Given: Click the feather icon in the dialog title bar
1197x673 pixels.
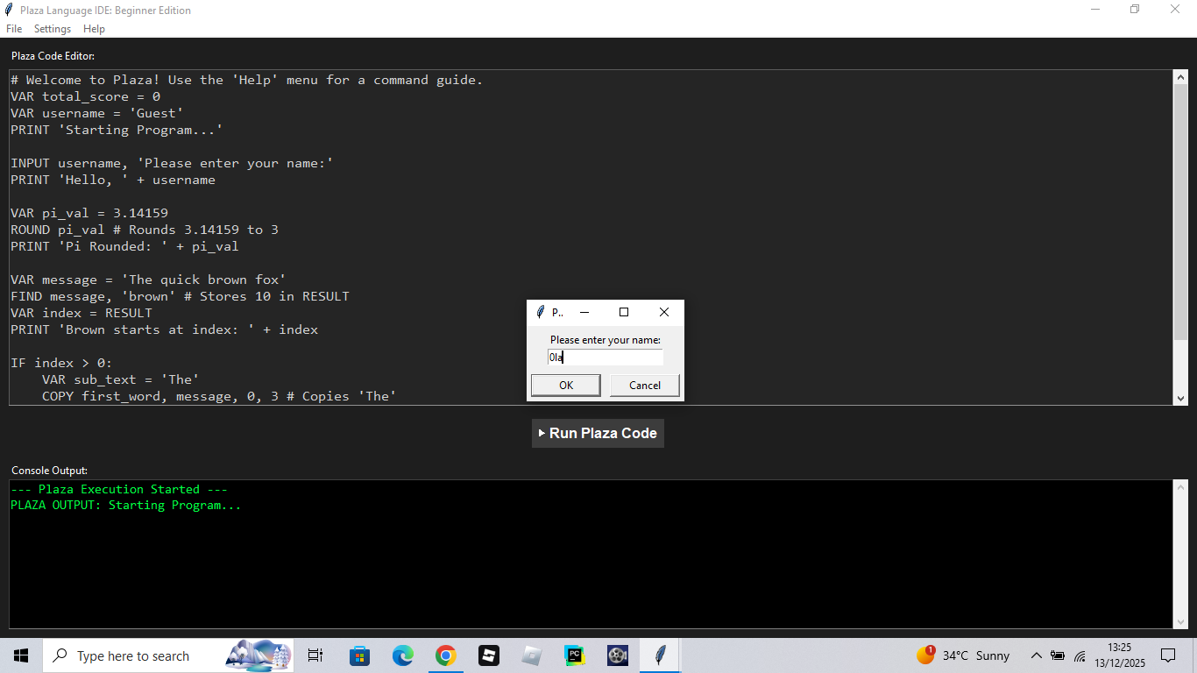Looking at the screenshot, I should tap(540, 312).
